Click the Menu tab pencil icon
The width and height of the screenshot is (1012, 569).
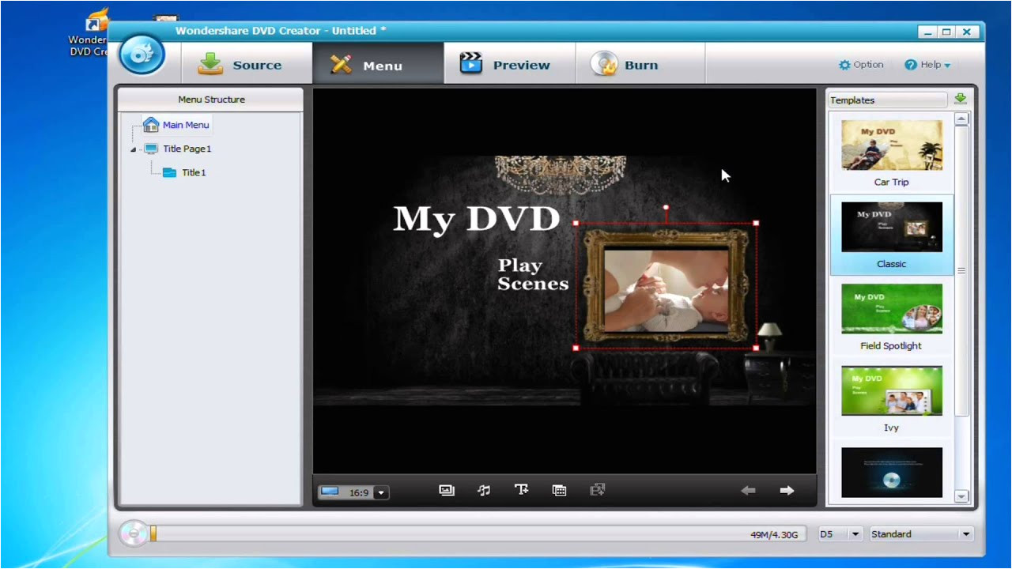click(342, 64)
